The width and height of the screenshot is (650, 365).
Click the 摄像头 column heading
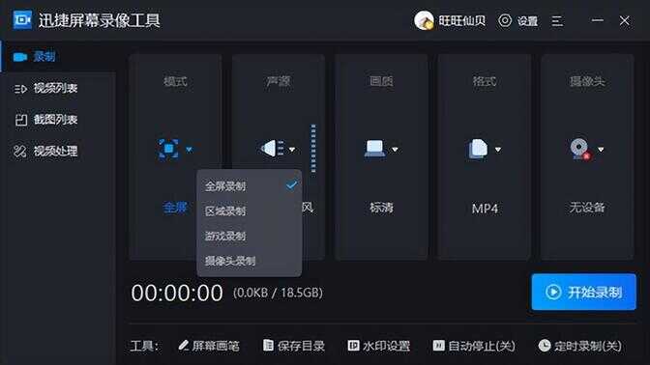pos(587,81)
